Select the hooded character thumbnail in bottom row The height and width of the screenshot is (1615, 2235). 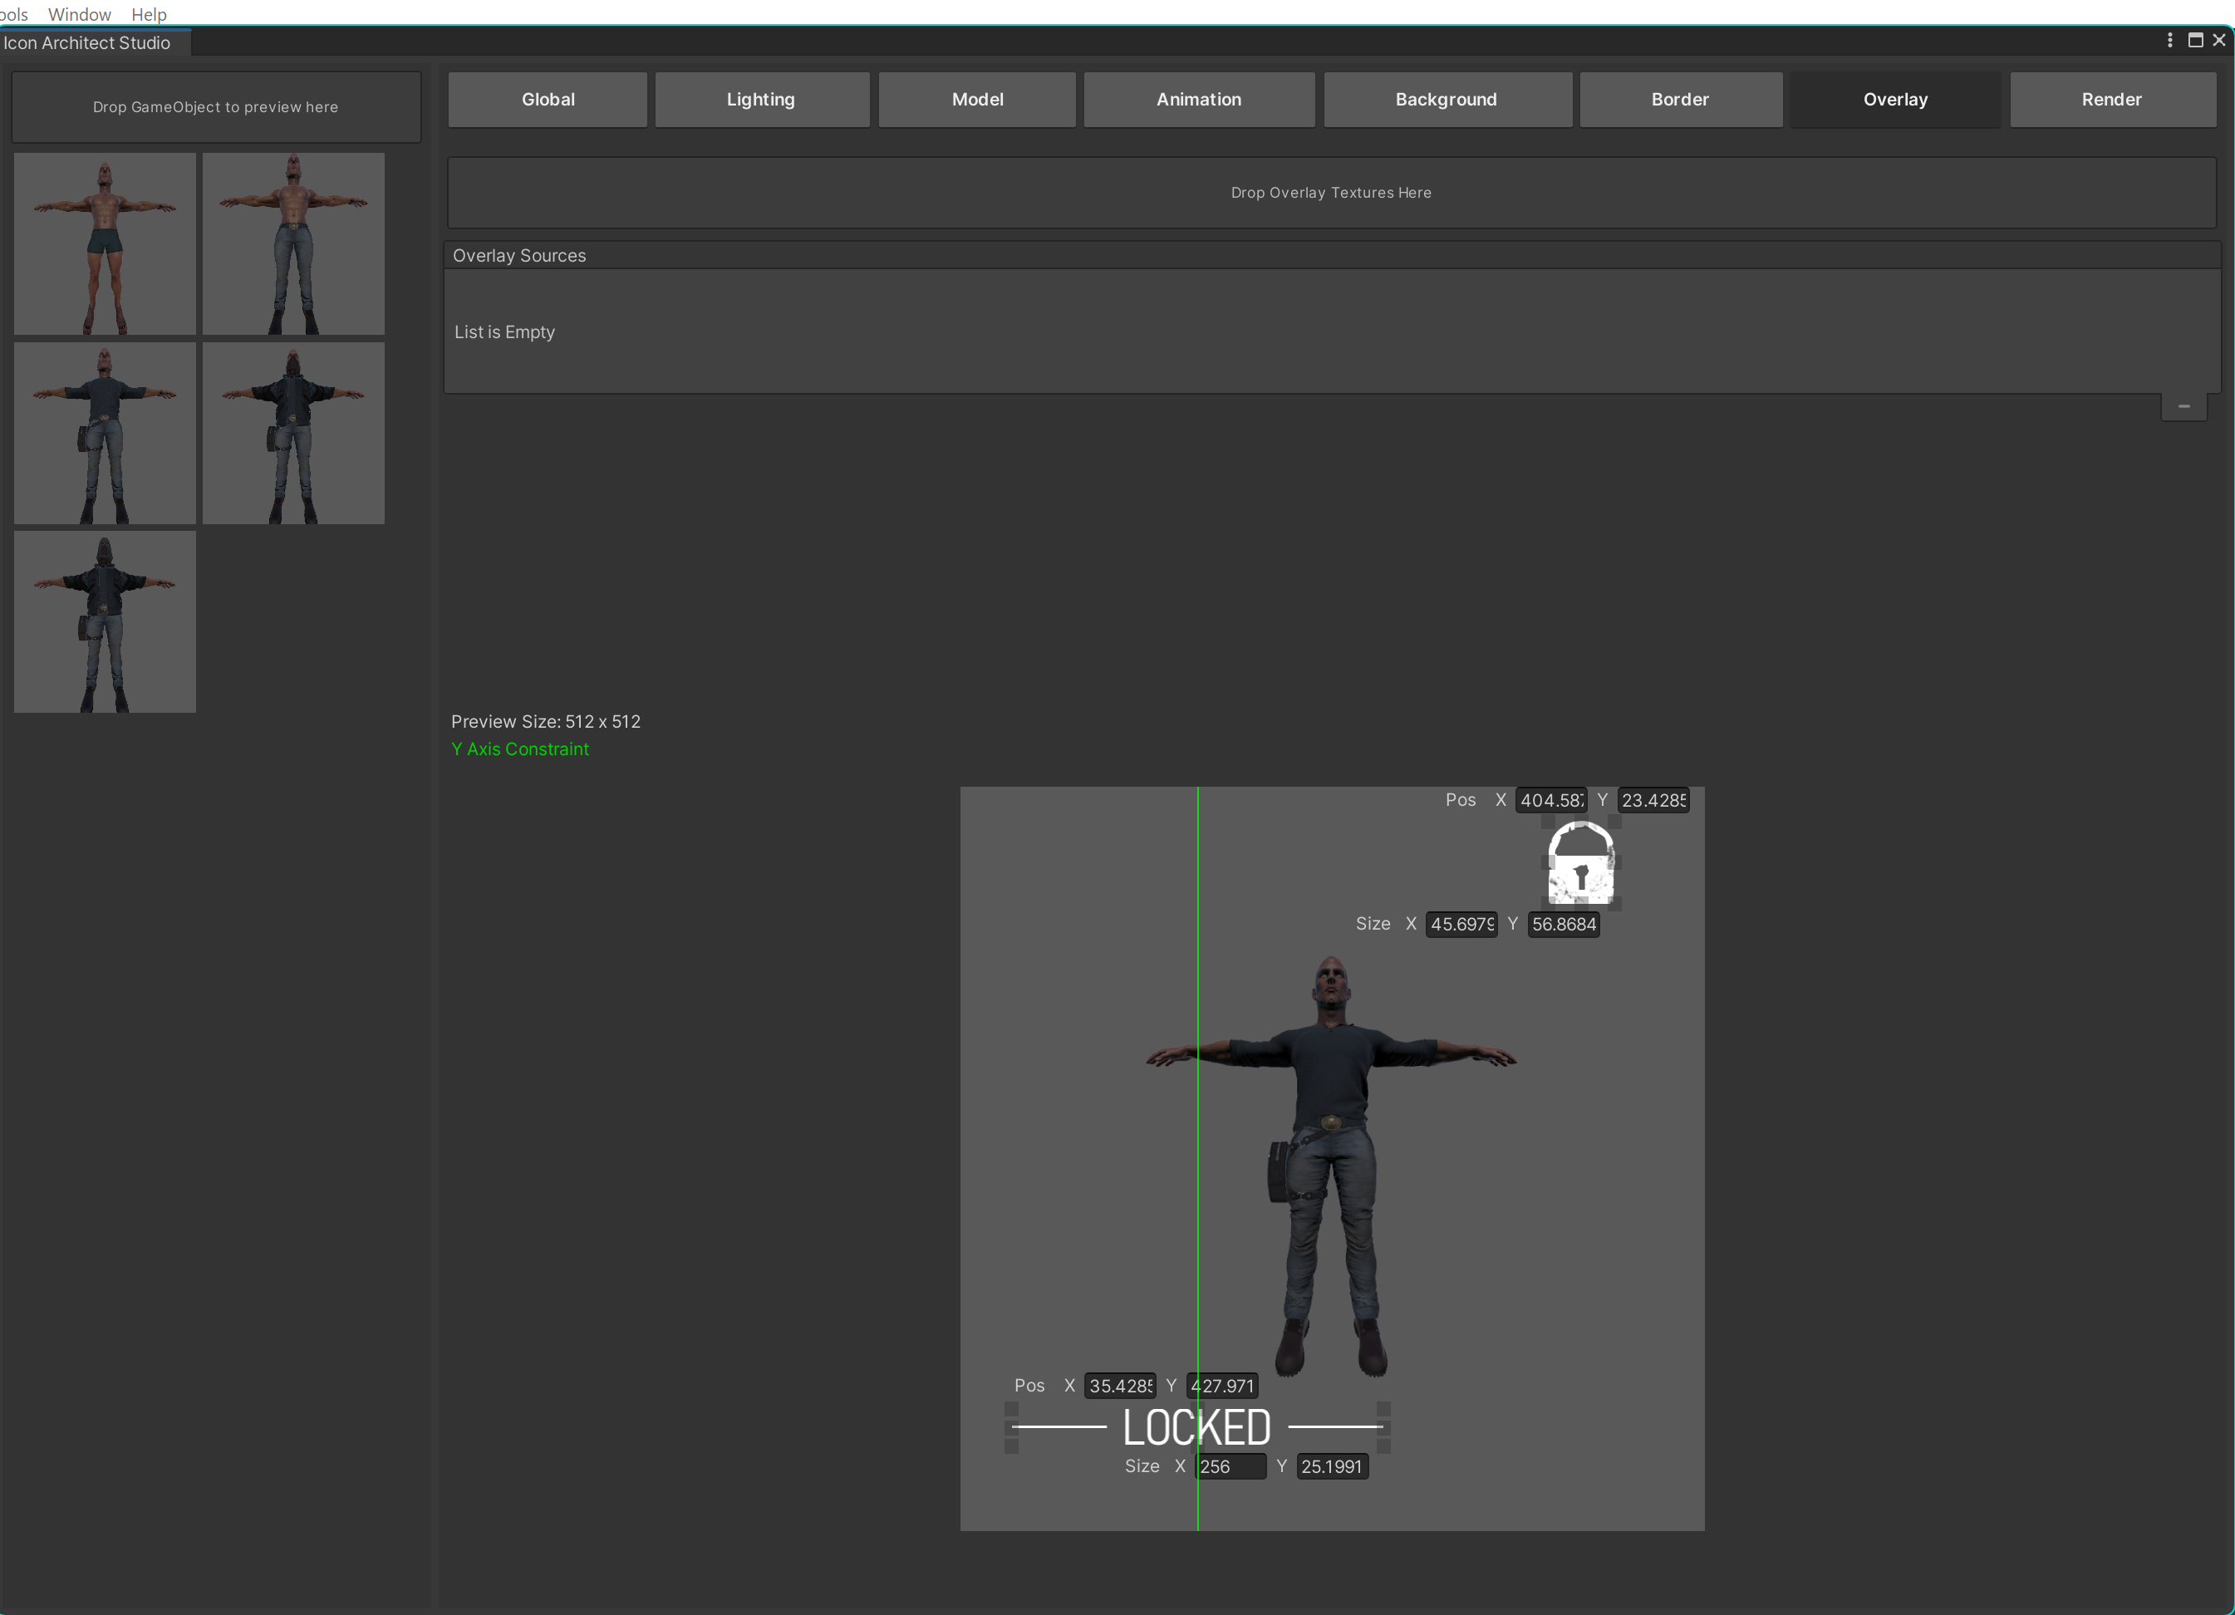(105, 621)
